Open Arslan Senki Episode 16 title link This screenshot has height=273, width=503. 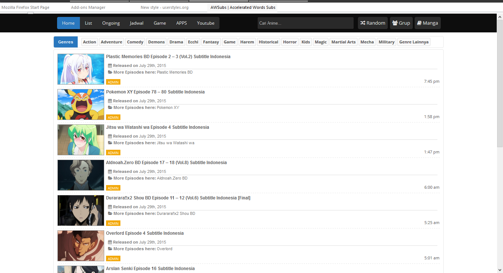point(150,269)
